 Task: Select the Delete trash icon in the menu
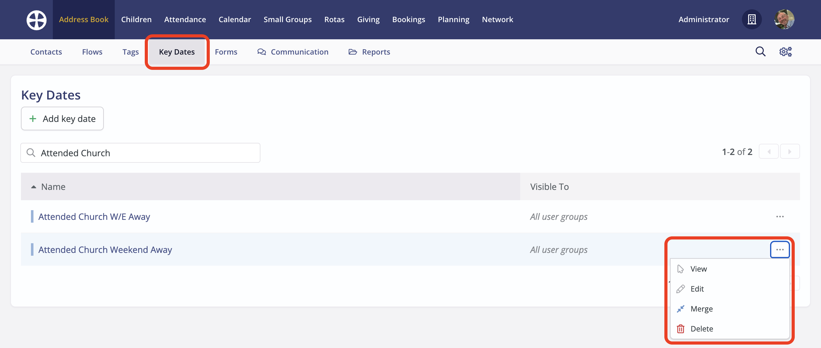(x=680, y=329)
